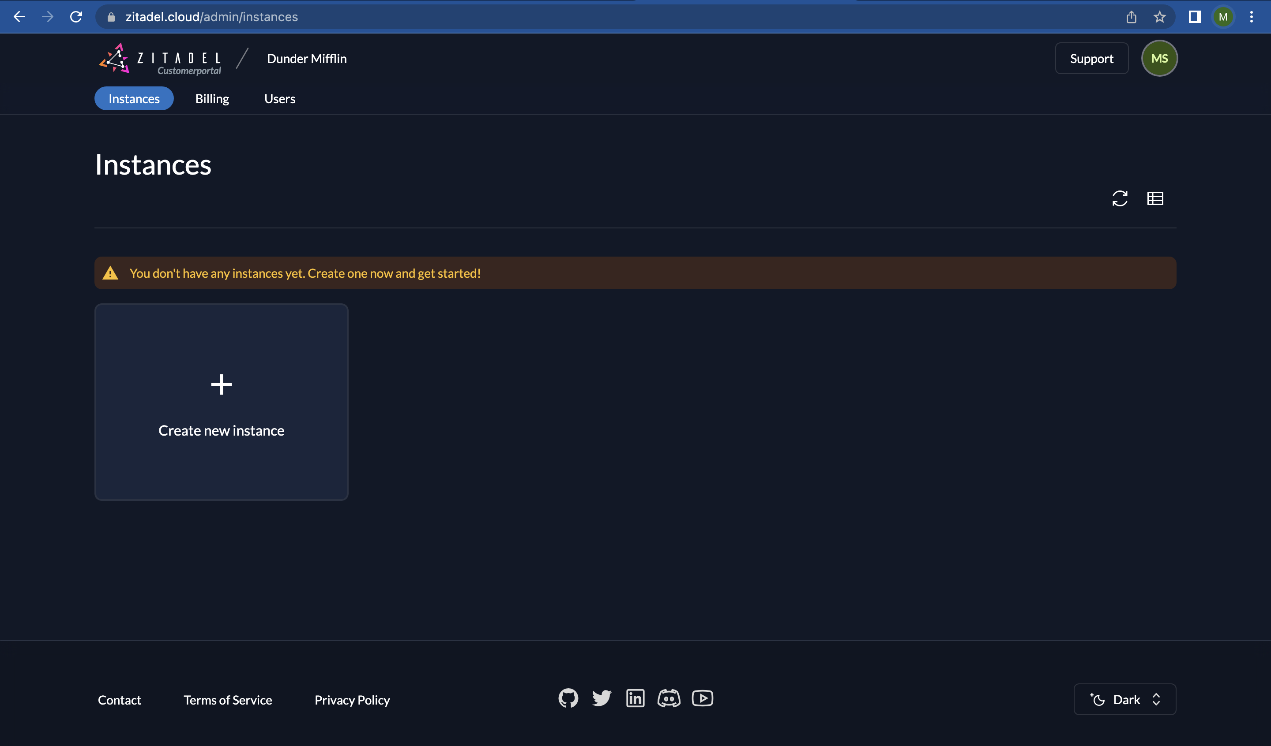Image resolution: width=1271 pixels, height=746 pixels.
Task: Open the YouTube footer icon
Action: pos(702,698)
